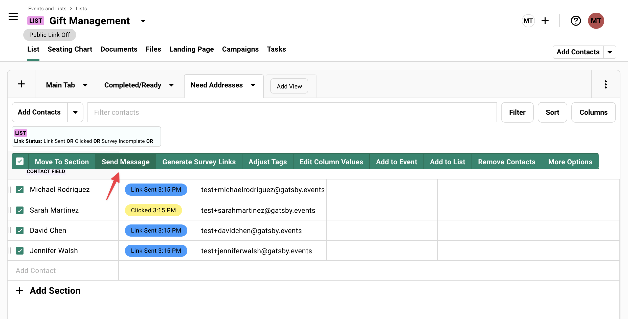Expand the top-right Add Contacts dropdown arrow
The width and height of the screenshot is (628, 319).
(610, 52)
